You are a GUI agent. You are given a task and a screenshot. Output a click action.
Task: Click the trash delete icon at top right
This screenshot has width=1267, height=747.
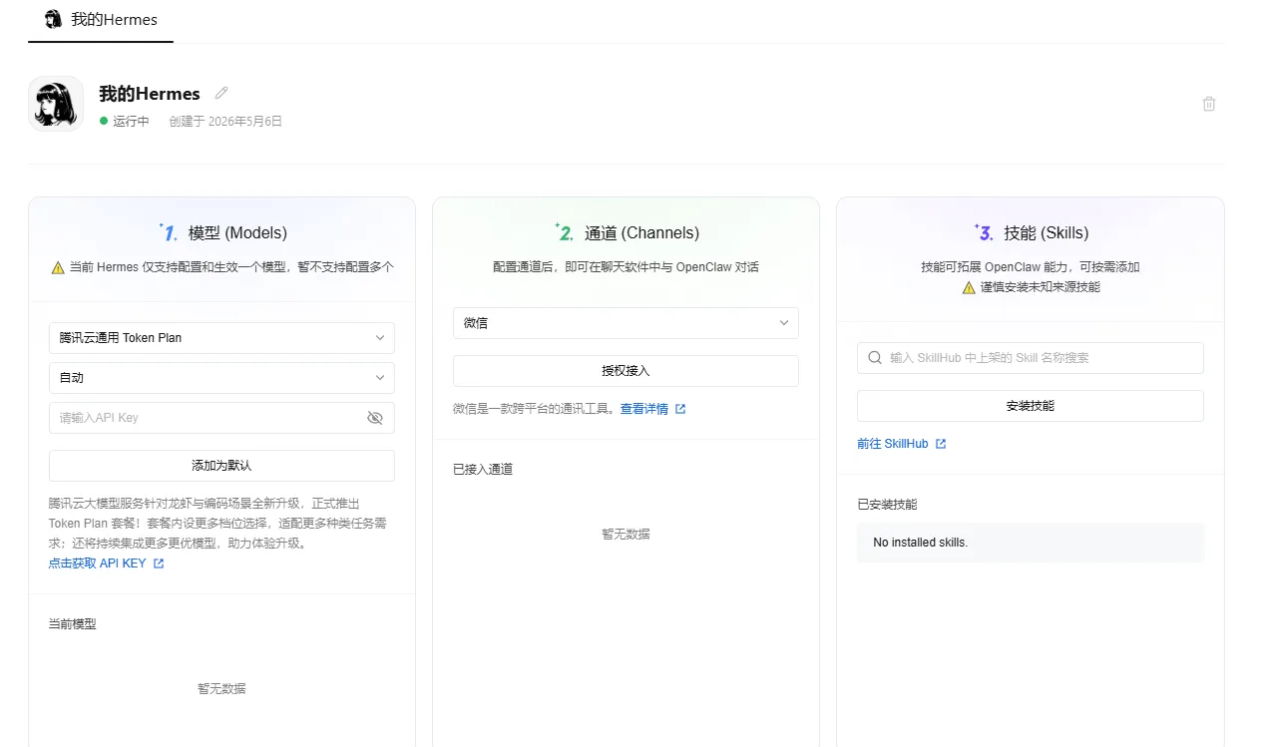click(x=1209, y=104)
